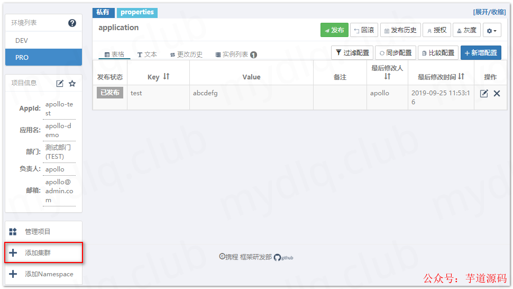Screen dimensions: 513x289
Task: Click 添加集群 in sidebar
Action: tap(43, 252)
